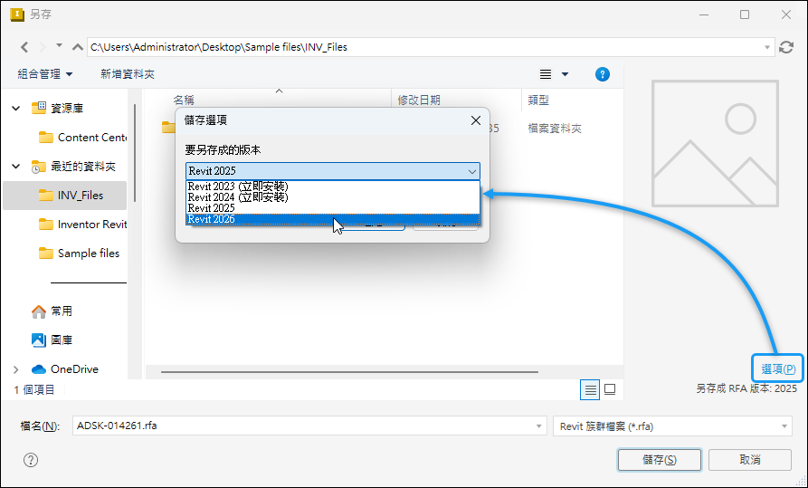This screenshot has width=808, height=488.
Task: Select Sample files folder
Action: (x=80, y=254)
